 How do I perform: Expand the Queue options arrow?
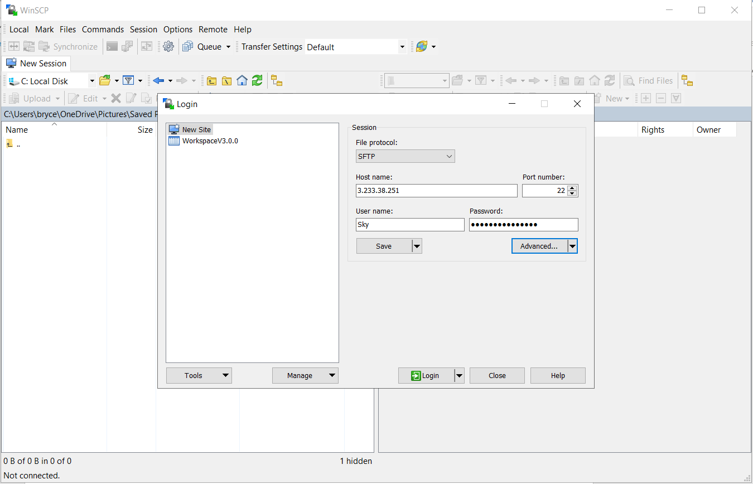coord(228,47)
